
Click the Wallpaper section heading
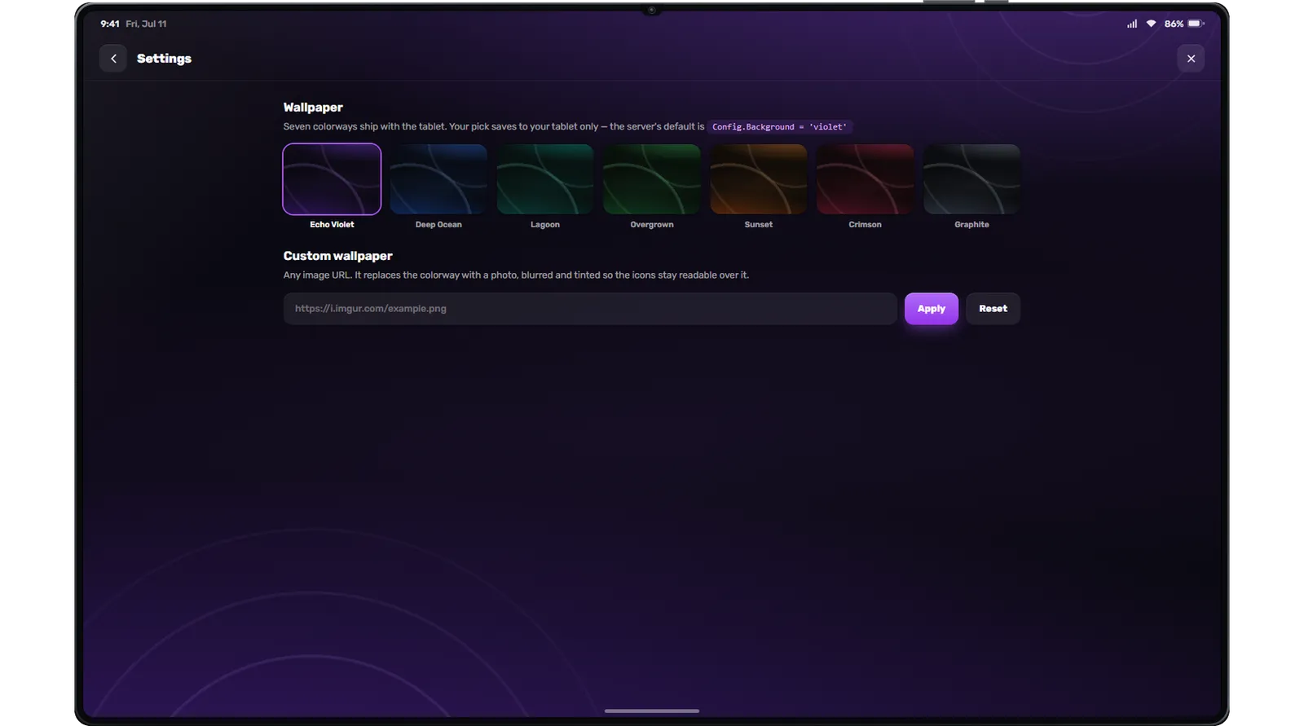(x=313, y=108)
